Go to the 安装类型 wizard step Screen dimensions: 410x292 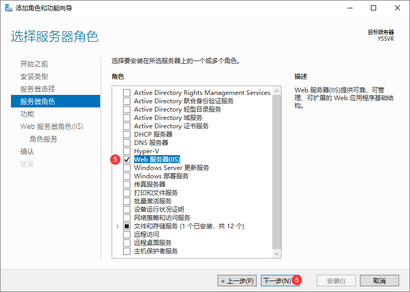[34, 77]
